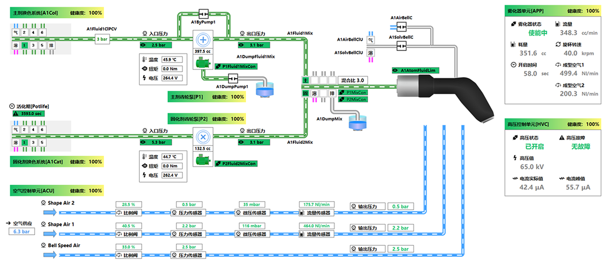
Task: Click the P1 main agent gear pump icon
Action: coord(203,39)
